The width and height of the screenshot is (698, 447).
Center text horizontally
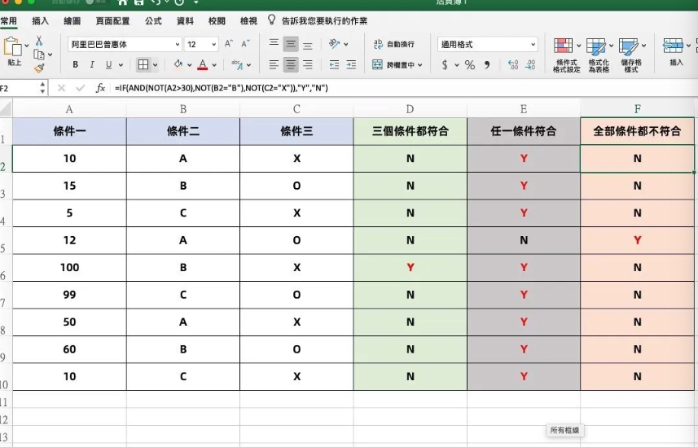[x=291, y=65]
